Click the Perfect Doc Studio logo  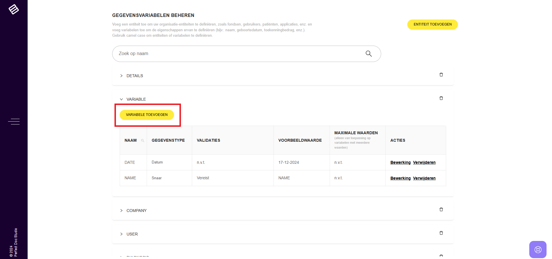click(14, 9)
